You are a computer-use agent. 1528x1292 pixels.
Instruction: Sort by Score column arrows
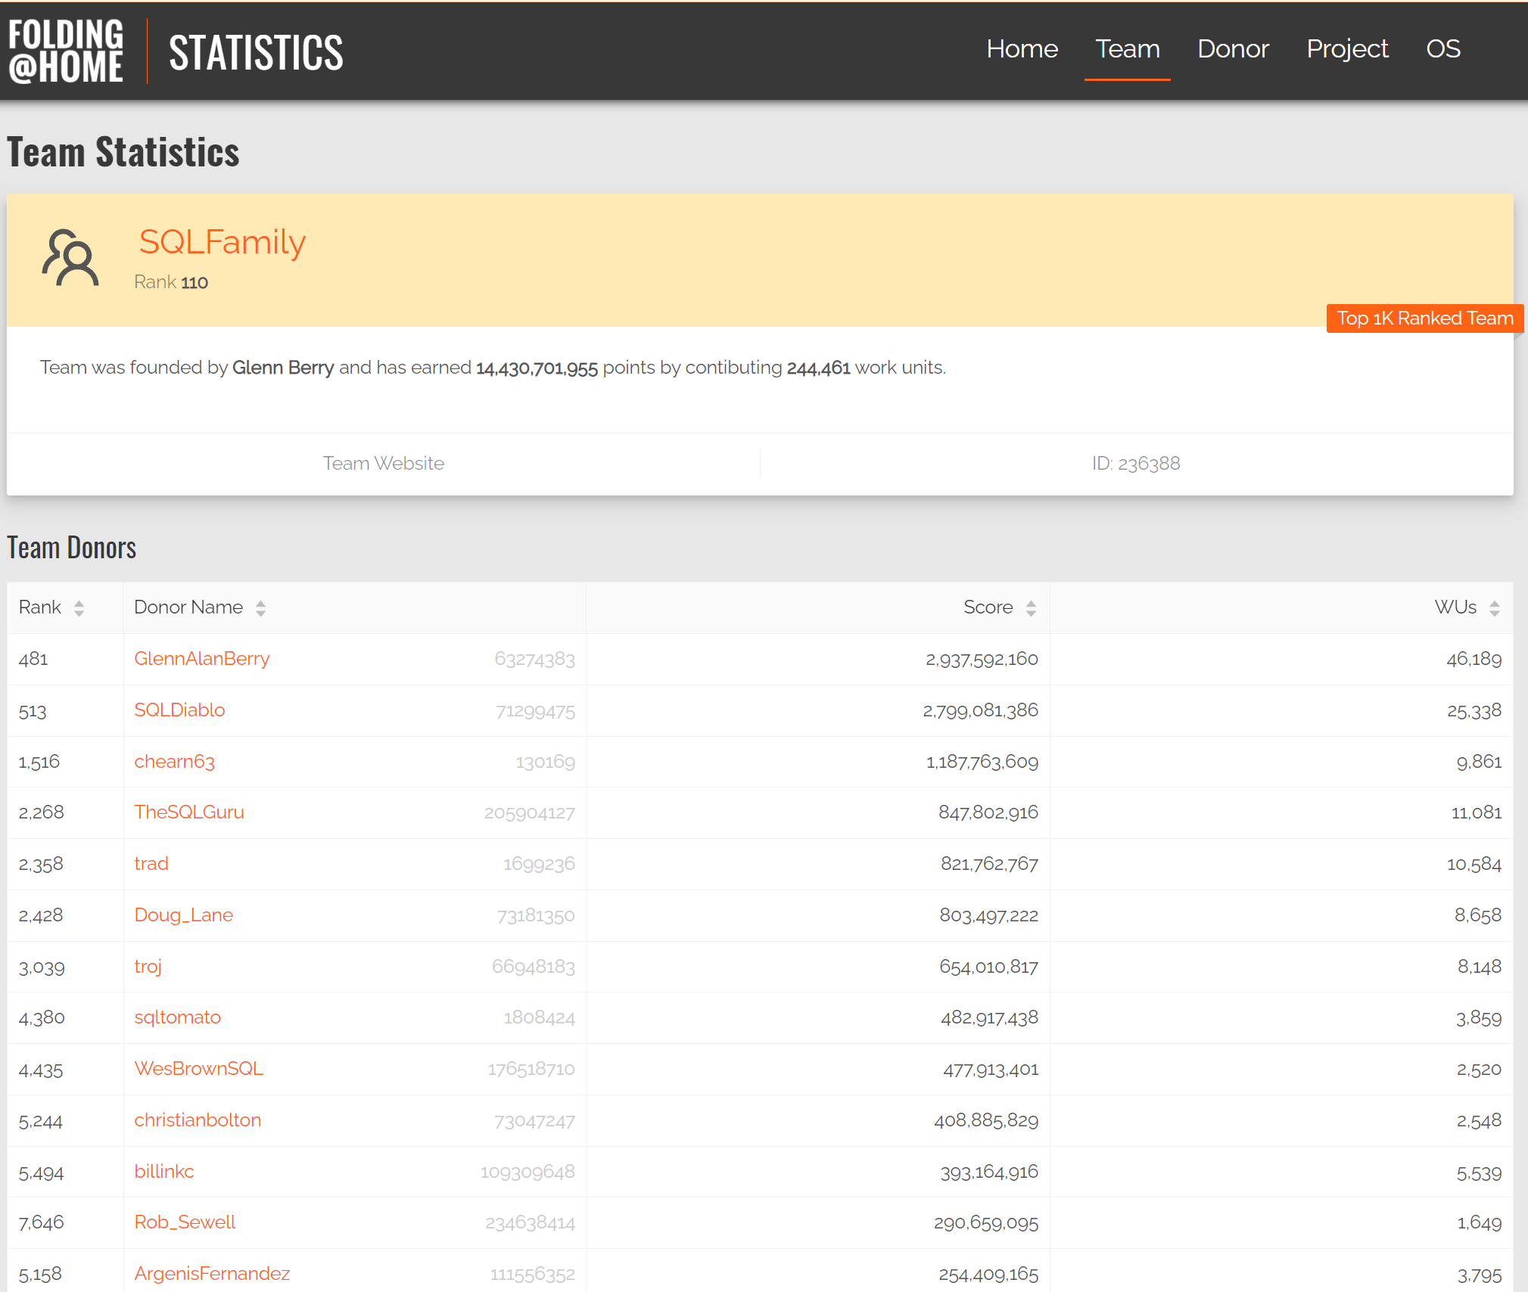pyautogui.click(x=1031, y=608)
